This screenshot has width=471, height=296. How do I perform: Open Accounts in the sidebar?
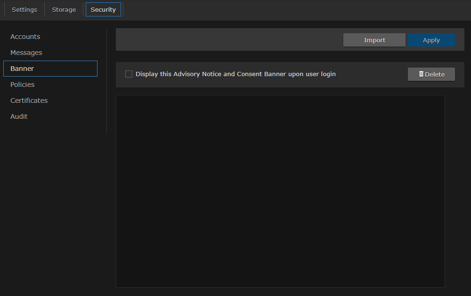[x=25, y=37]
